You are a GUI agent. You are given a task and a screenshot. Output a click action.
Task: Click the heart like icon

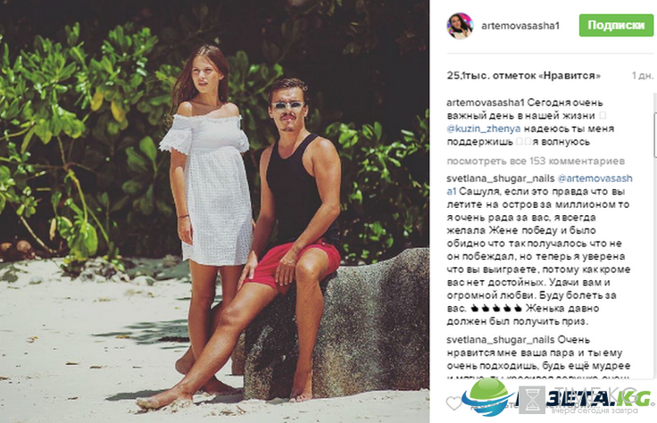(x=453, y=403)
